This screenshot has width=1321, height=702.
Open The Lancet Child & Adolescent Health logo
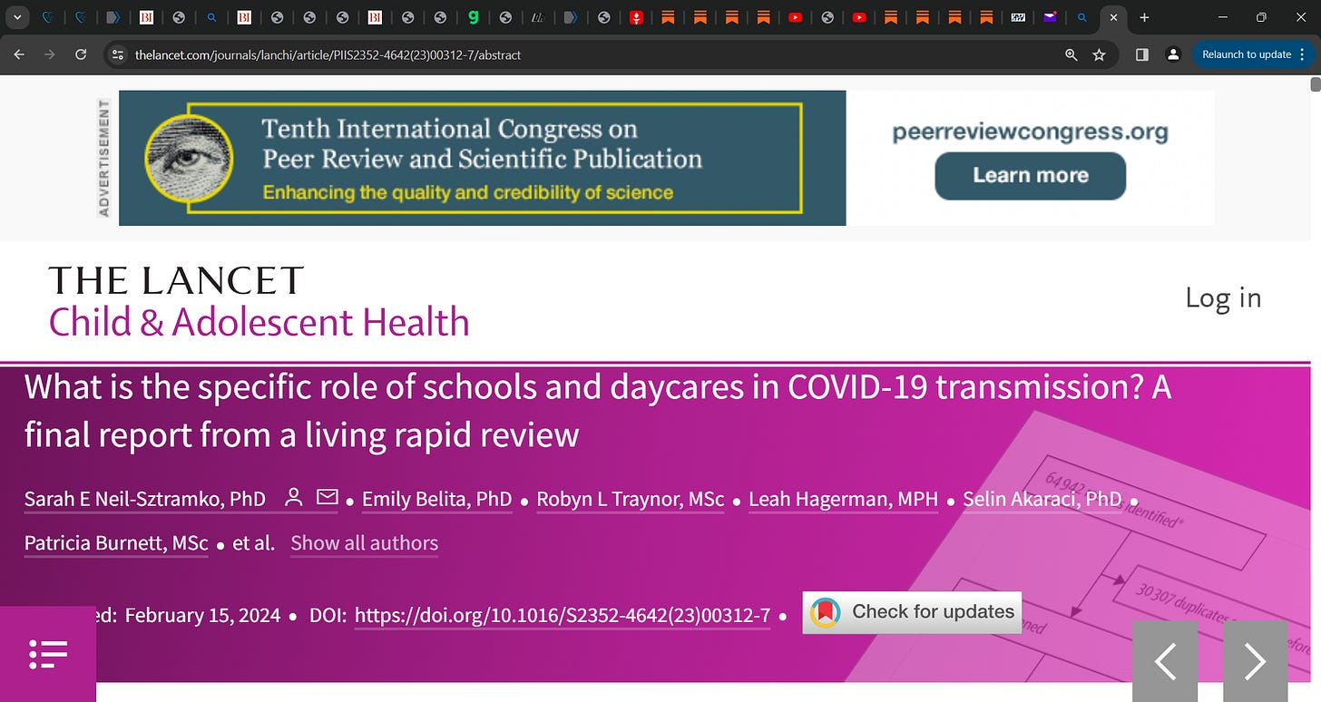pos(259,303)
